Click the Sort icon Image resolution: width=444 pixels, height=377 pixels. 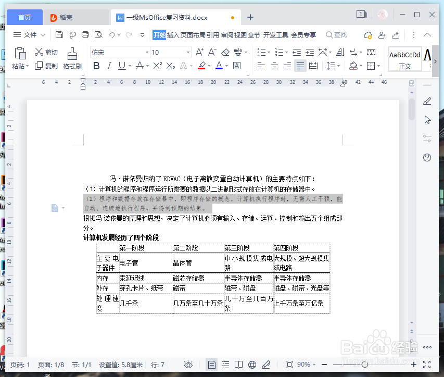click(340, 52)
